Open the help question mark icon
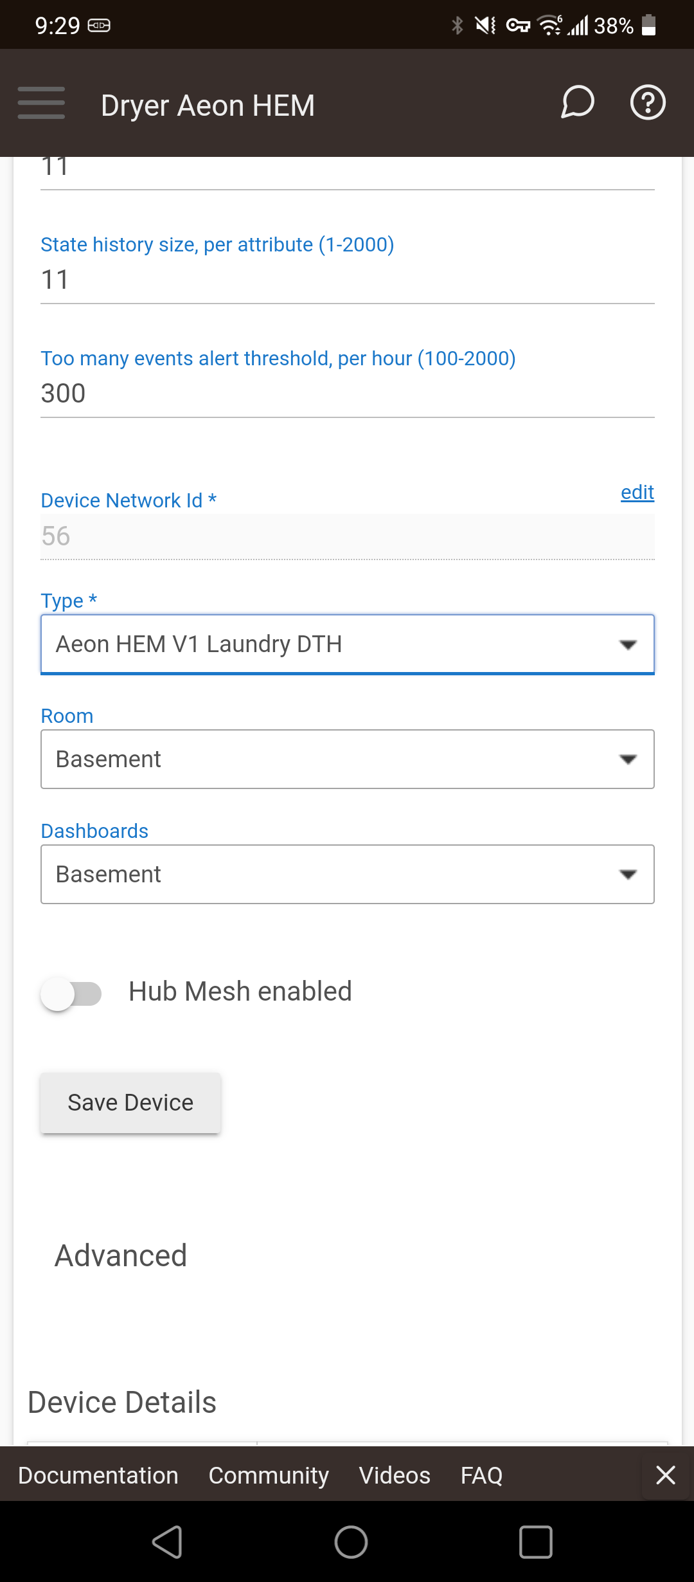 tap(648, 102)
